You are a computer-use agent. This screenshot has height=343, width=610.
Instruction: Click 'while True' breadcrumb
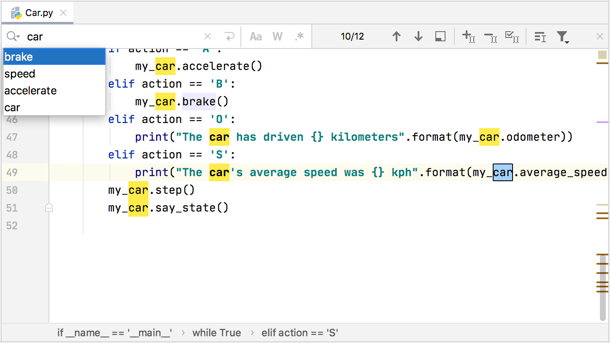(216, 333)
